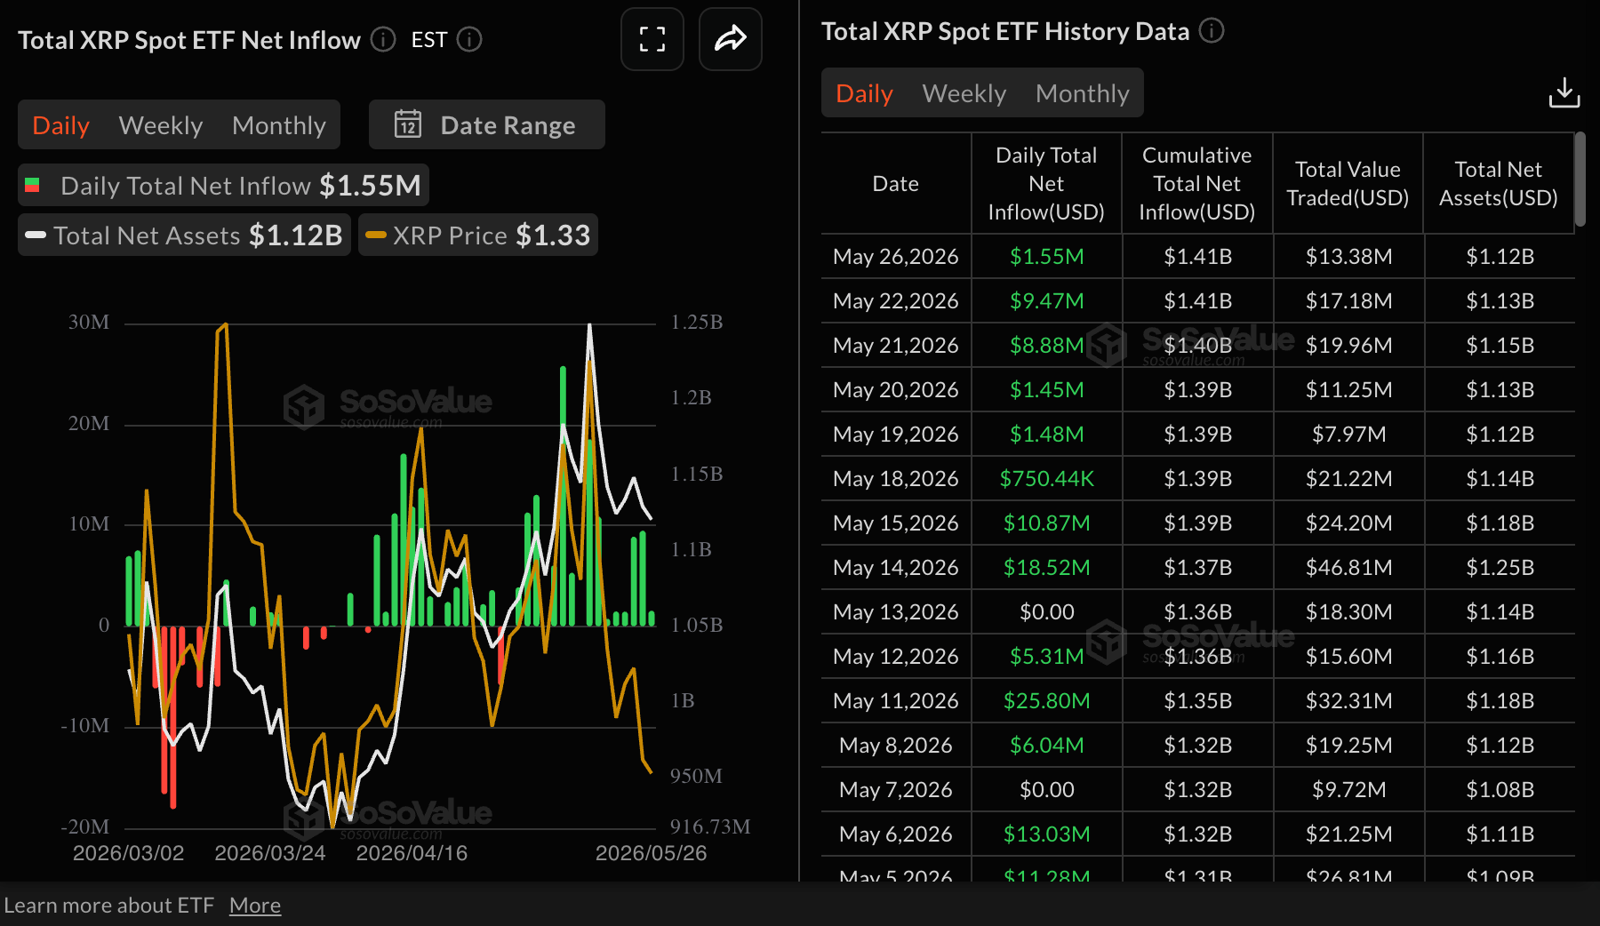This screenshot has height=926, width=1600.
Task: Click the $13.03M inflow value
Action: pos(1047,834)
